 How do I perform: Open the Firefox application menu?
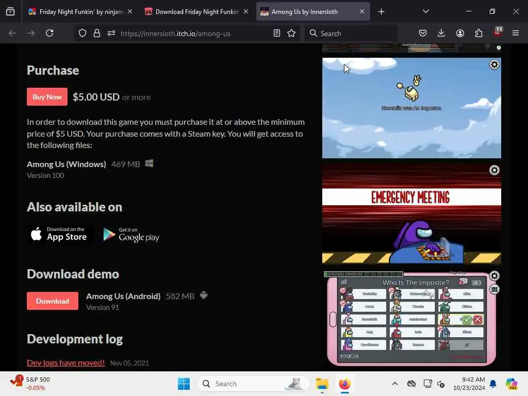[x=515, y=33]
